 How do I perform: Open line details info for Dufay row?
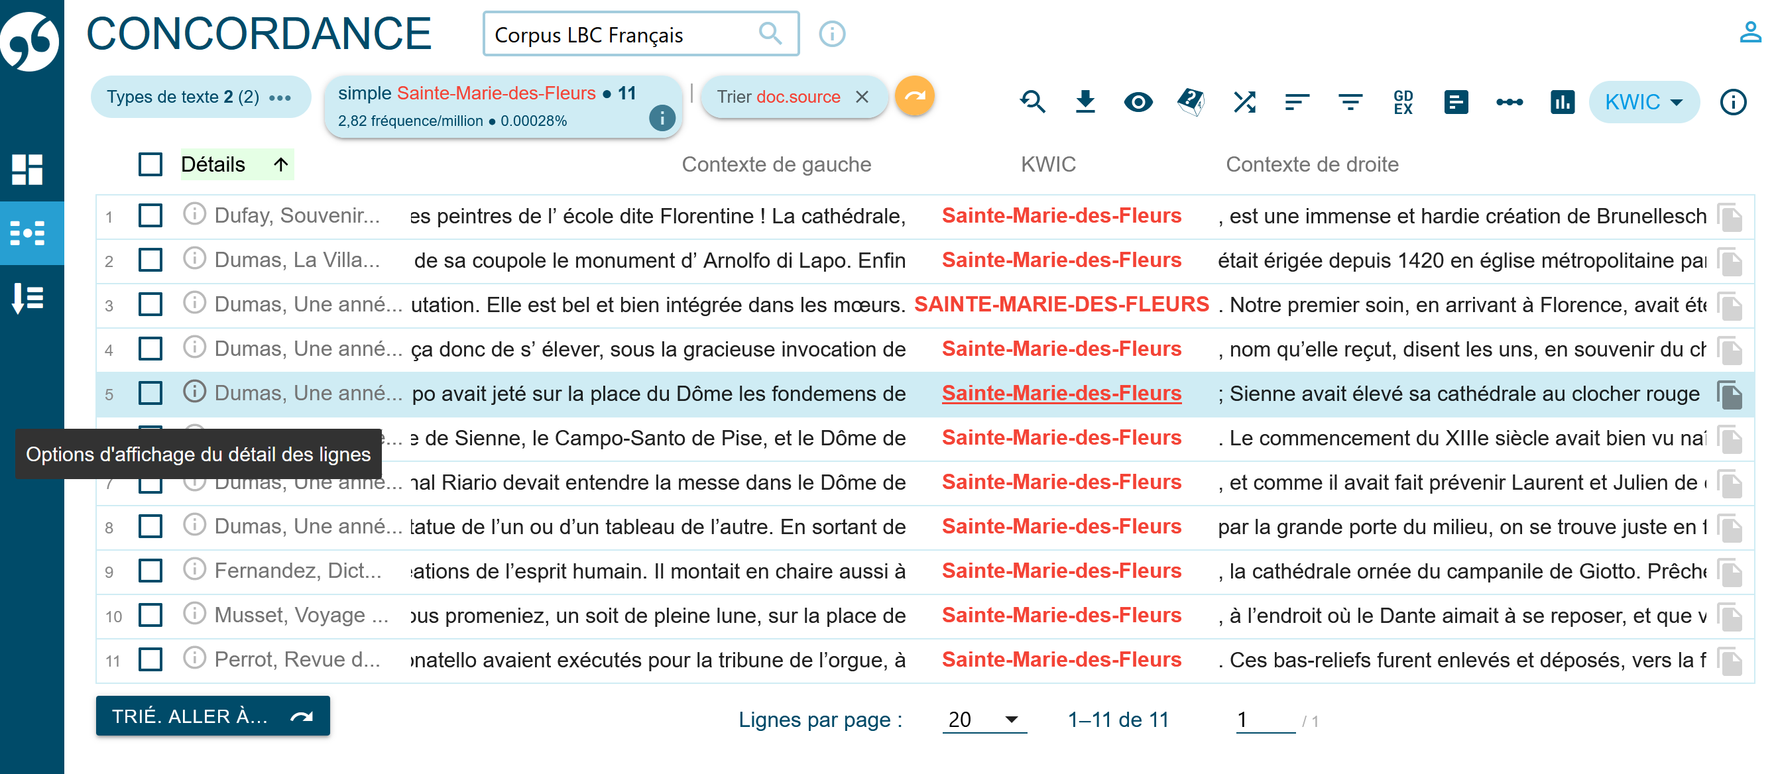point(194,214)
